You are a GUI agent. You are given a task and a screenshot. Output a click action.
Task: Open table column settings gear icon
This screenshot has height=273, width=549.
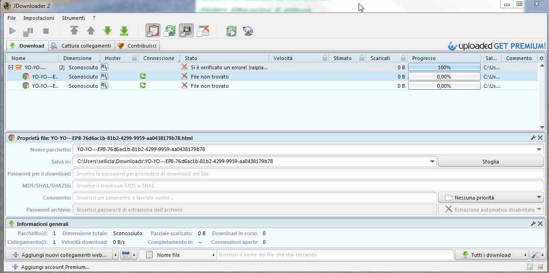[x=542, y=58]
